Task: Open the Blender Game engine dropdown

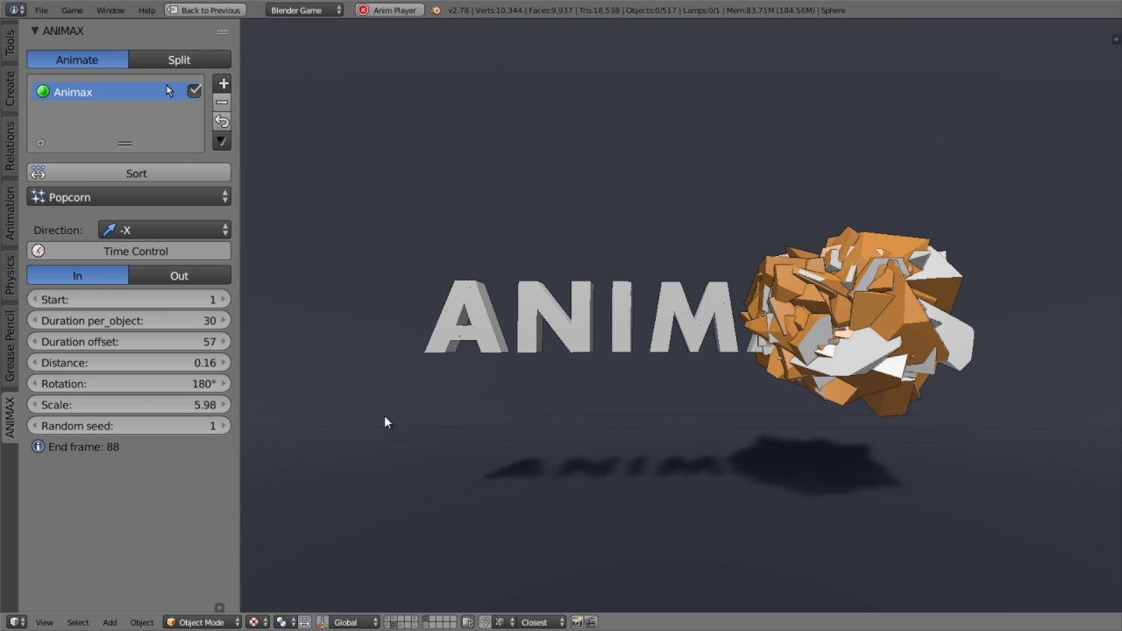Action: [x=305, y=11]
